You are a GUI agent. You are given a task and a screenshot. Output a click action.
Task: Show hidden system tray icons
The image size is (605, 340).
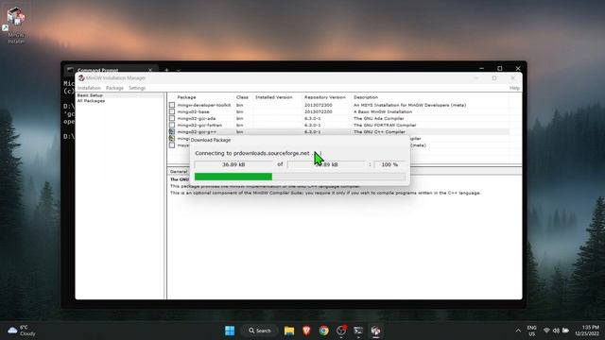pyautogui.click(x=518, y=331)
